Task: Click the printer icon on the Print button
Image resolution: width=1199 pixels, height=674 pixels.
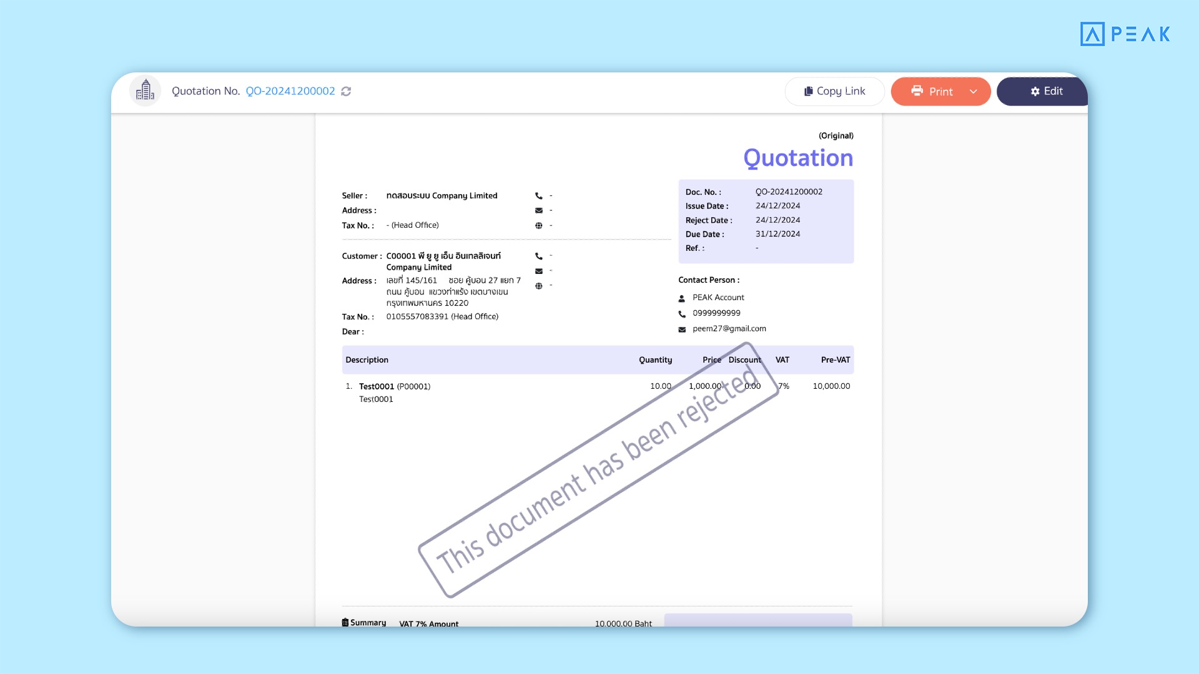Action: (917, 91)
